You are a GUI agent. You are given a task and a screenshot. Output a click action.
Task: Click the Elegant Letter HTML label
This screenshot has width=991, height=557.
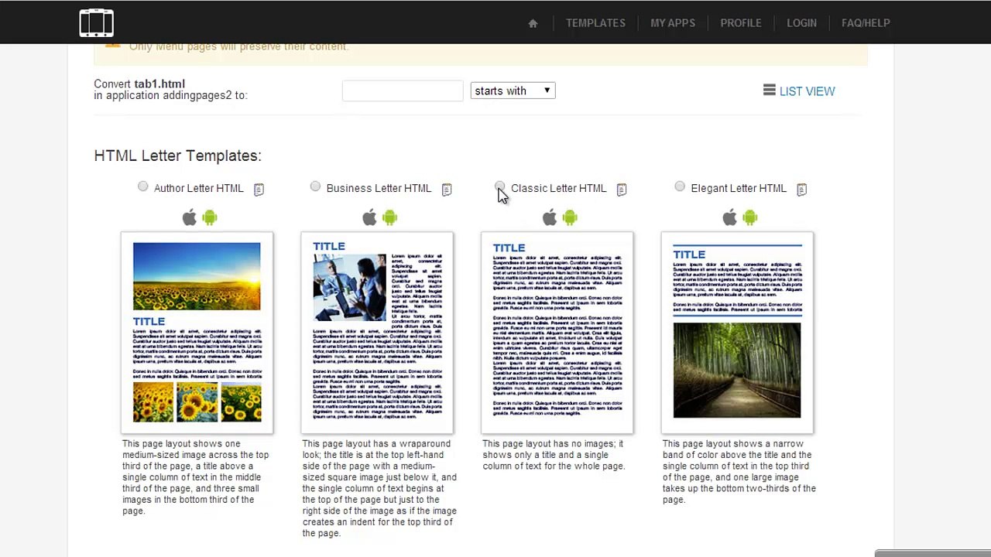coord(739,188)
